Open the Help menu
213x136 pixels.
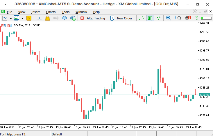click(96, 12)
